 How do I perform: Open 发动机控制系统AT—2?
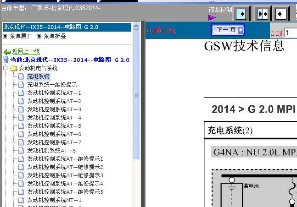[54, 101]
